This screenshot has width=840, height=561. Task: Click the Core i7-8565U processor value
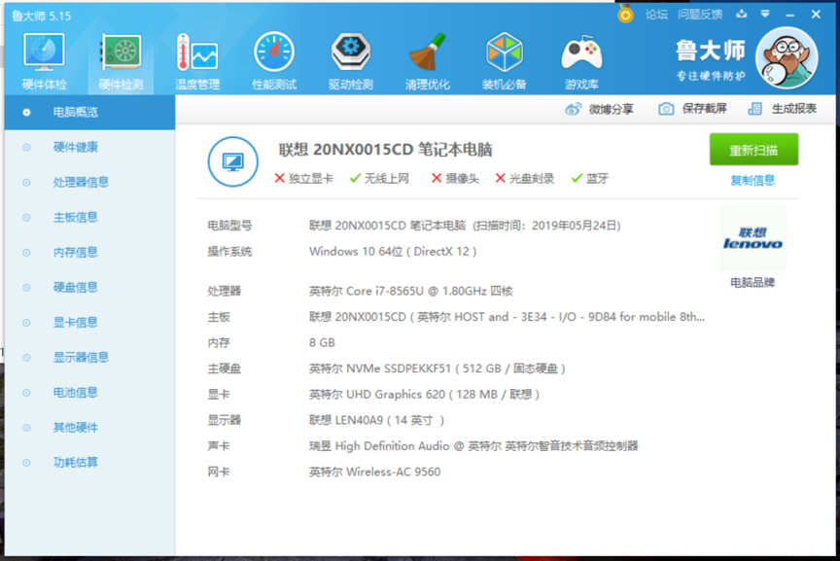point(411,291)
